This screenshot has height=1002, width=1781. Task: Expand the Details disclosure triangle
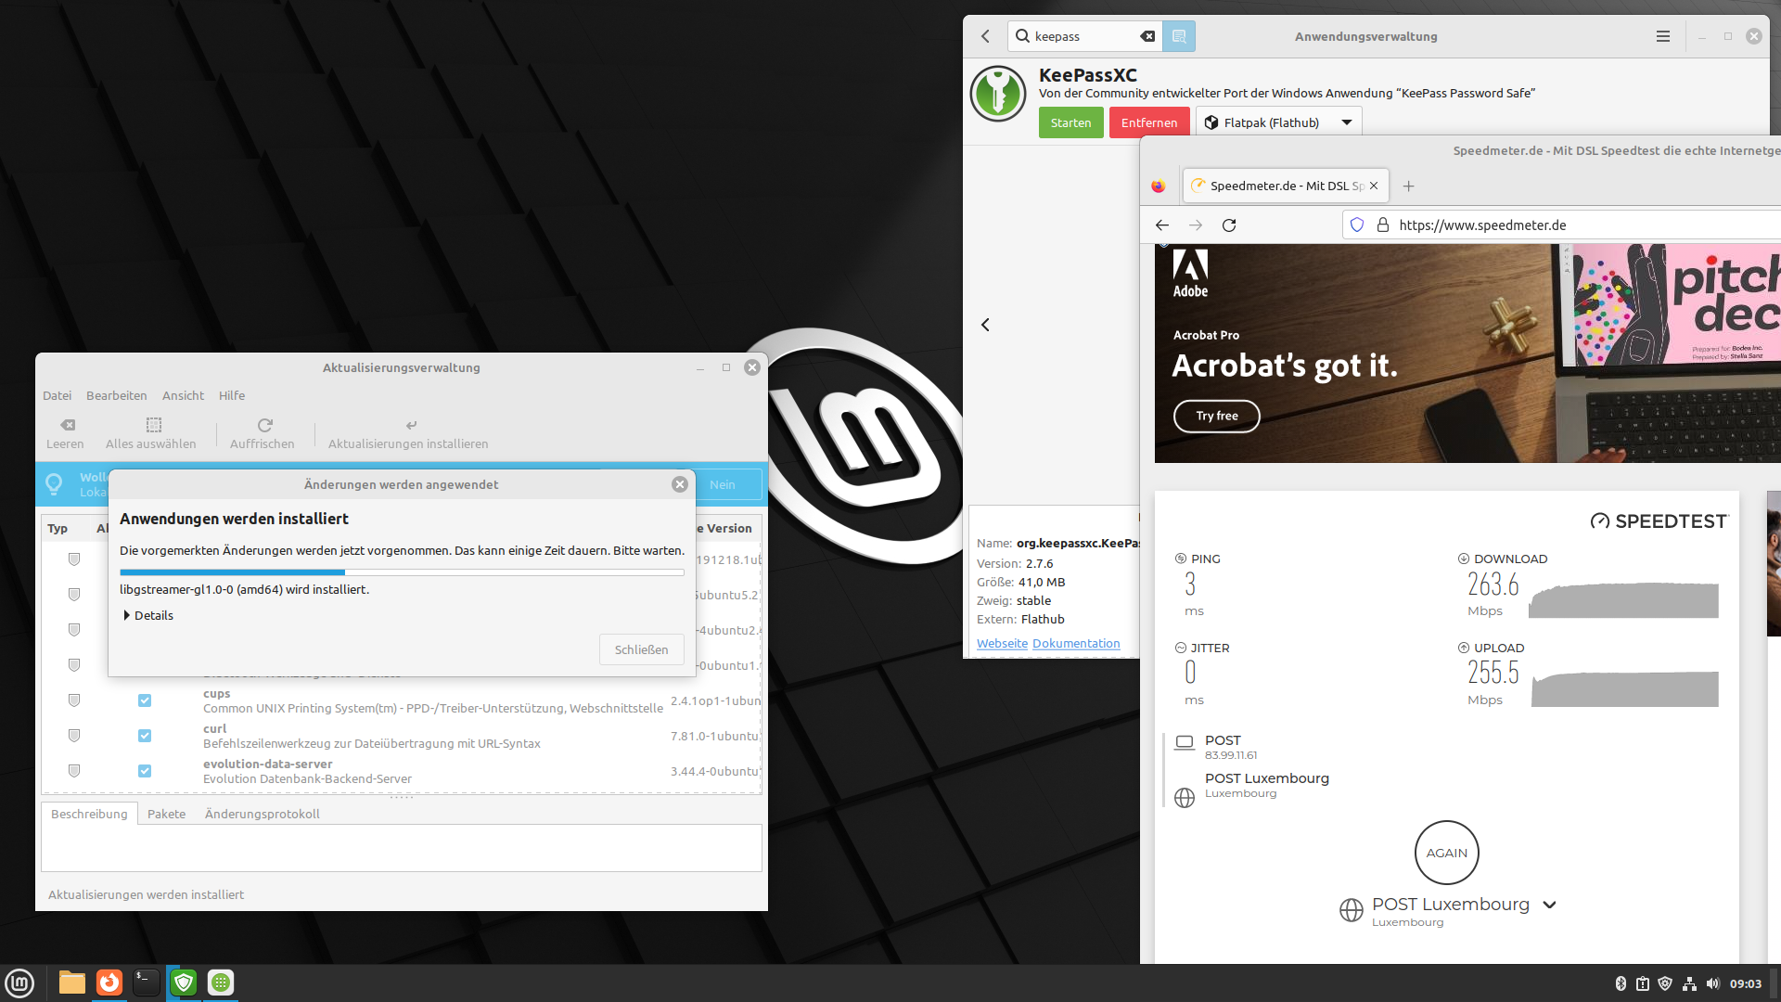(127, 615)
